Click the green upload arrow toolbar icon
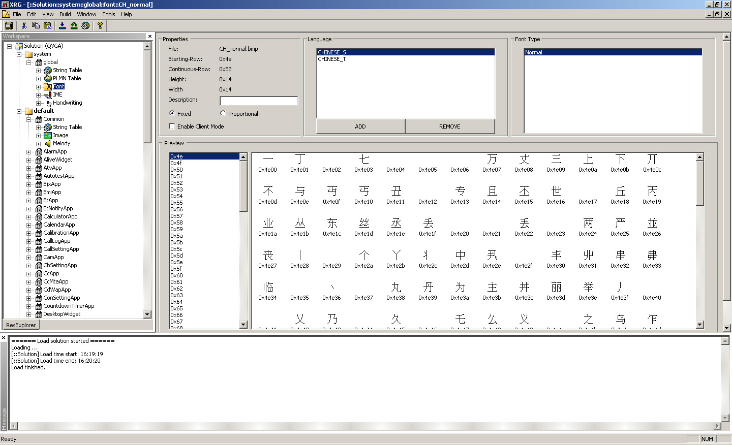 [x=74, y=25]
